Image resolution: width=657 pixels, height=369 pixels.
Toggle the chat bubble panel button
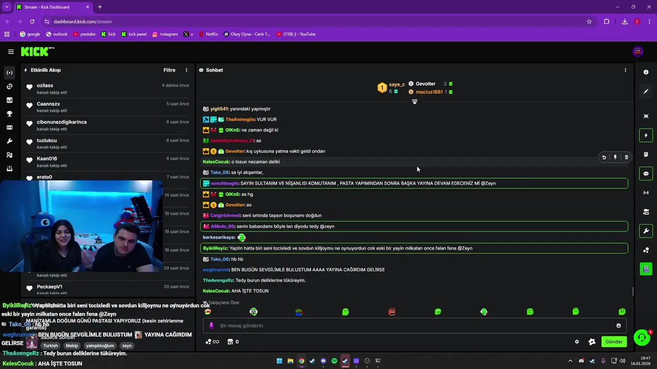point(646,173)
